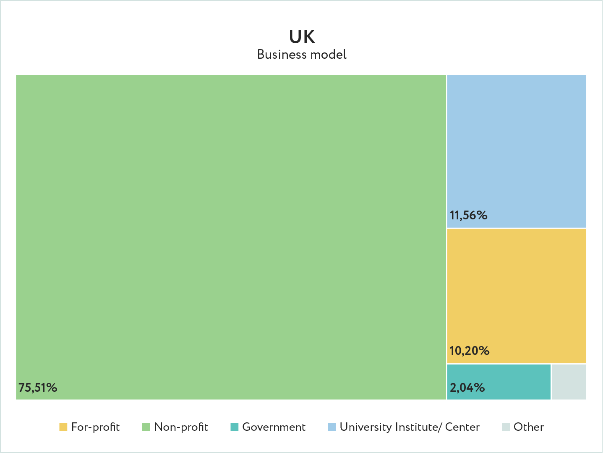Click the 11,56% data label
The width and height of the screenshot is (603, 453).
tap(468, 216)
